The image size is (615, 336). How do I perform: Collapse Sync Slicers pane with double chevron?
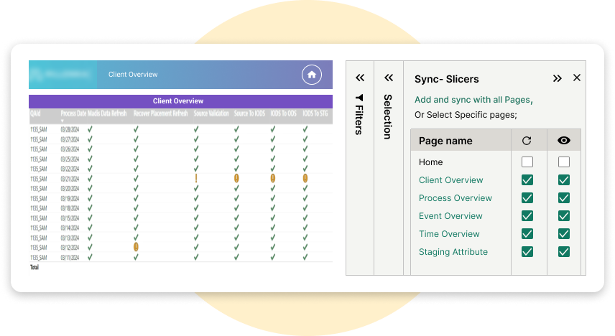[x=557, y=78]
